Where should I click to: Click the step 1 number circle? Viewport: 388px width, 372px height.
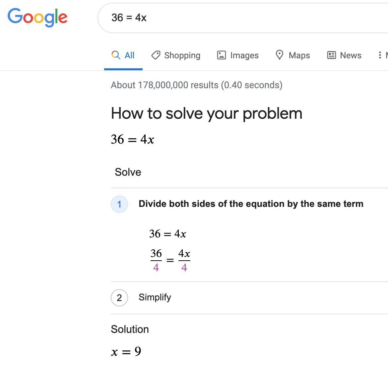119,204
